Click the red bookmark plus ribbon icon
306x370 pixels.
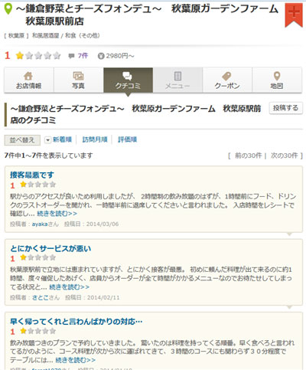294,15
